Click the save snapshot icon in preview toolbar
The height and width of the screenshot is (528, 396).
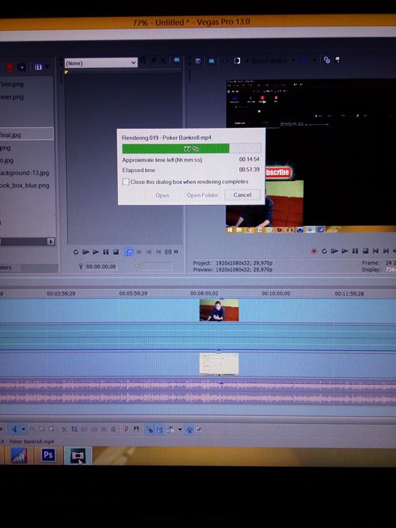tap(338, 60)
